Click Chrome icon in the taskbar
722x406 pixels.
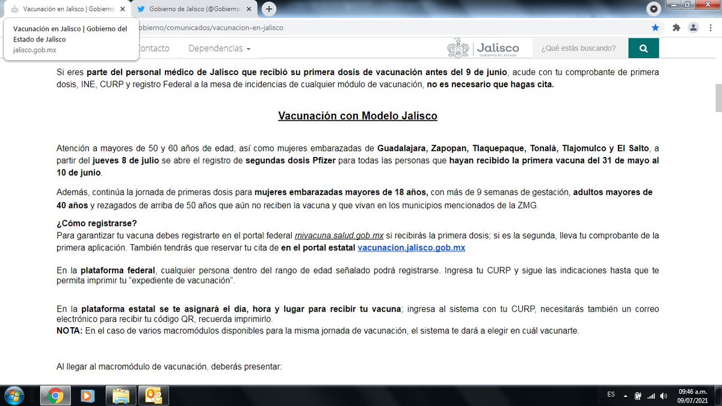pyautogui.click(x=56, y=396)
